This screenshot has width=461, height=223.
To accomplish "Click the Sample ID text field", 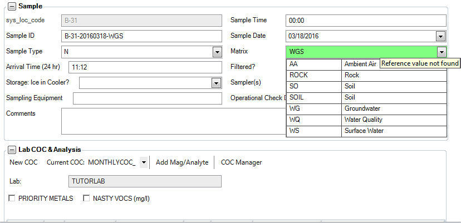I will pos(142,36).
